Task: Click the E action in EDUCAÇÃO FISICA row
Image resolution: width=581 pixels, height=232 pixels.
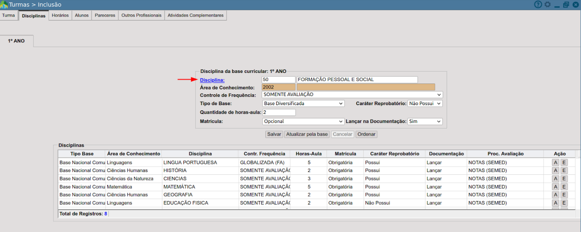Action: coord(564,203)
